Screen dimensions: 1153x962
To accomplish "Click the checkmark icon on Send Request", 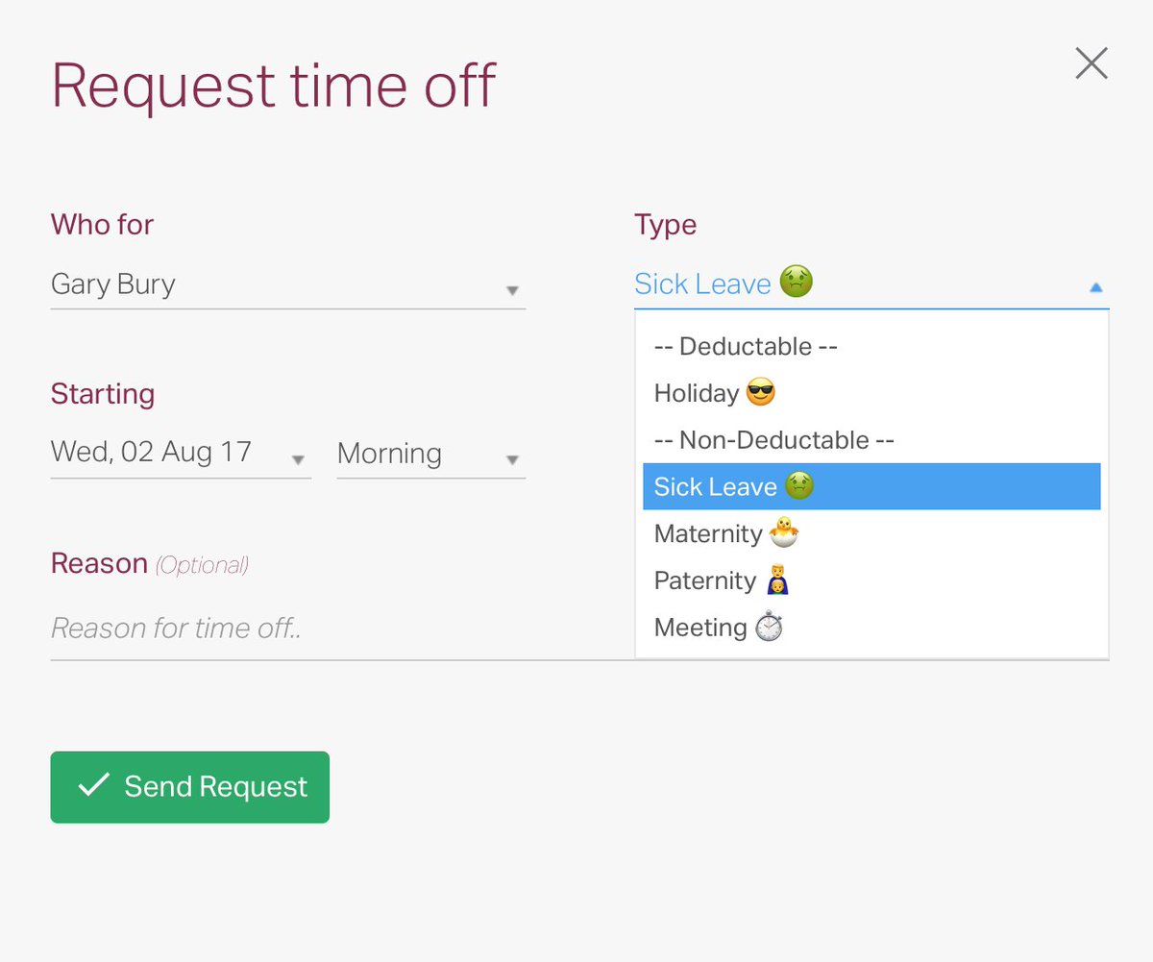I will [93, 786].
